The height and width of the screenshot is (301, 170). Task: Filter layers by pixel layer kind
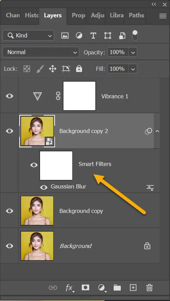tap(65, 35)
